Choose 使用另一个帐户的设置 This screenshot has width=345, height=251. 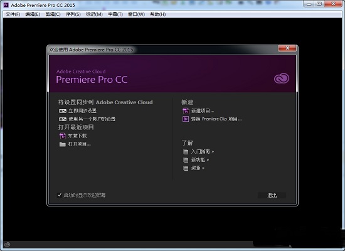tap(92, 119)
